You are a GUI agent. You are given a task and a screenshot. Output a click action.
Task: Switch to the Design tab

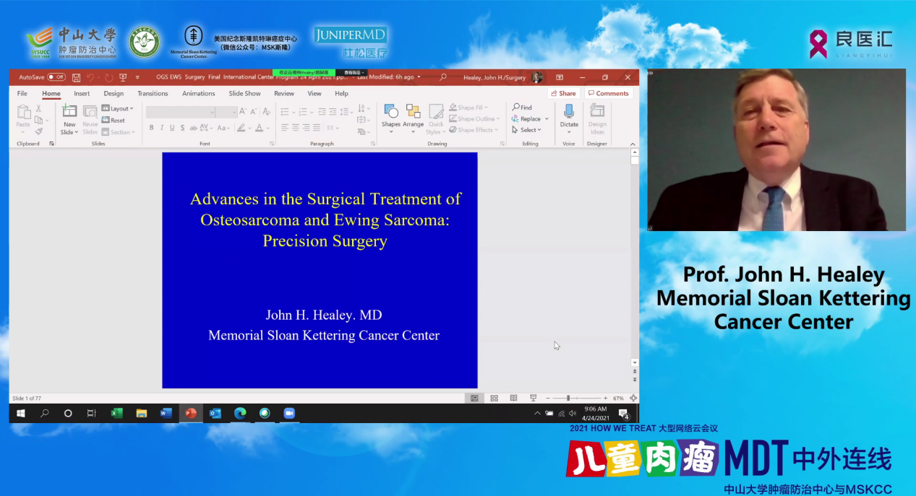tap(114, 93)
